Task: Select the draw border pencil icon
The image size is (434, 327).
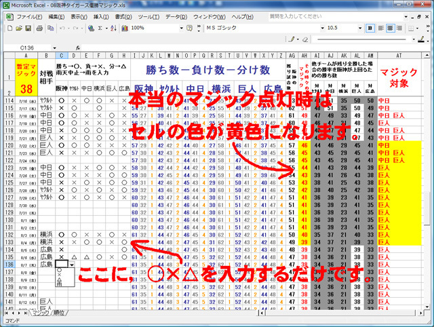Action: click(x=291, y=39)
